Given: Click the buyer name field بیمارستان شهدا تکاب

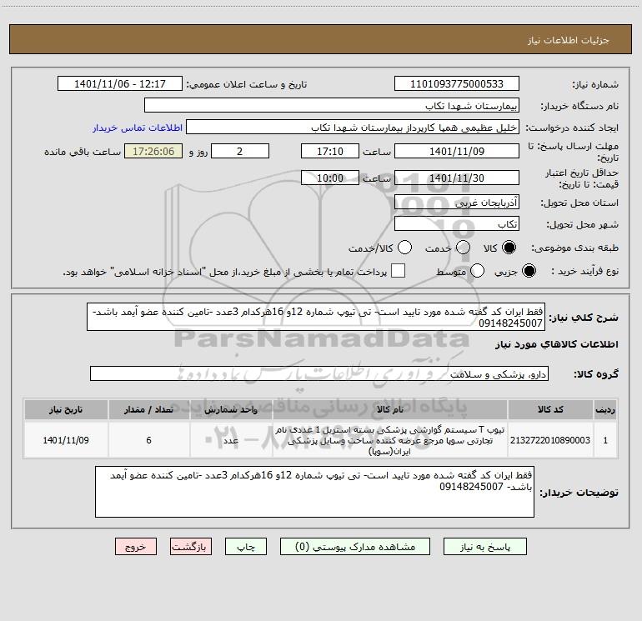Looking at the screenshot, I should click(x=332, y=106).
